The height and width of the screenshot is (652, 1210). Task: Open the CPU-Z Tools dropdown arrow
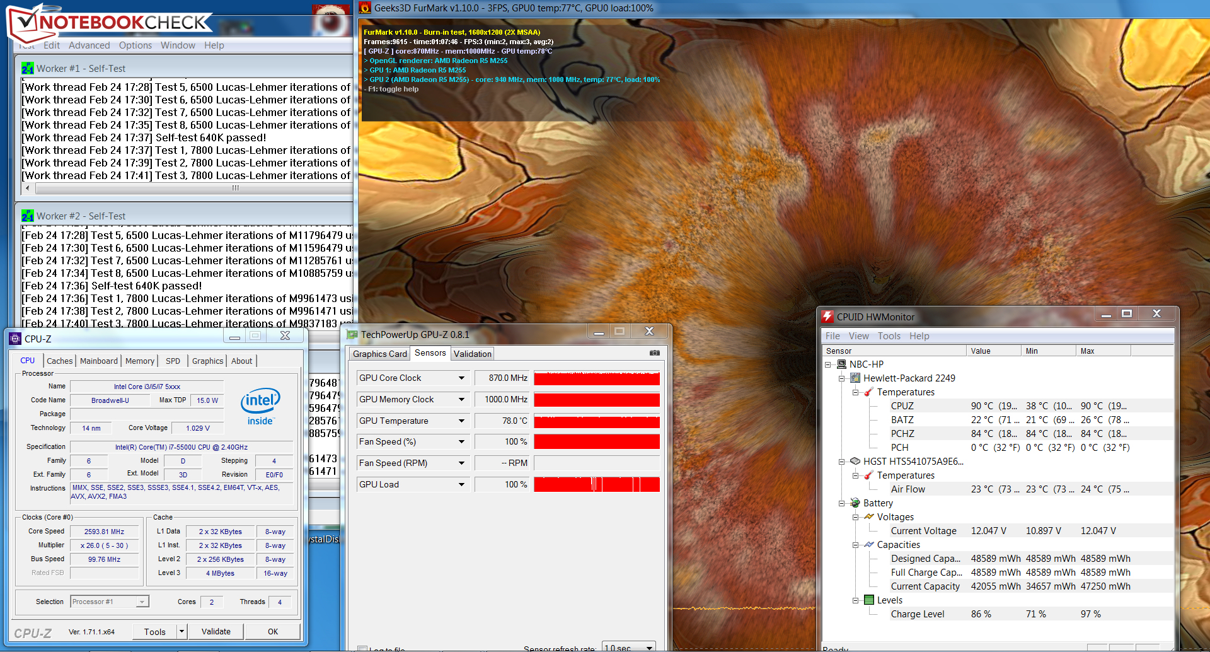(x=181, y=631)
